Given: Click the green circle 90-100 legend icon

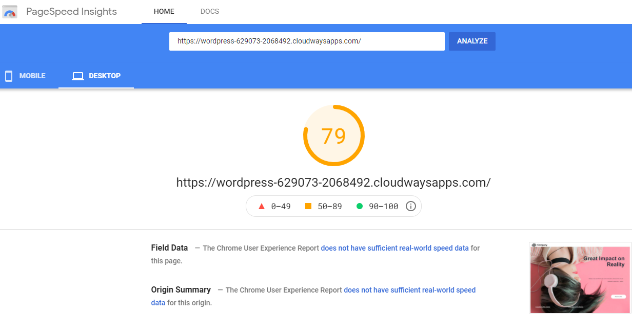Looking at the screenshot, I should coord(360,206).
